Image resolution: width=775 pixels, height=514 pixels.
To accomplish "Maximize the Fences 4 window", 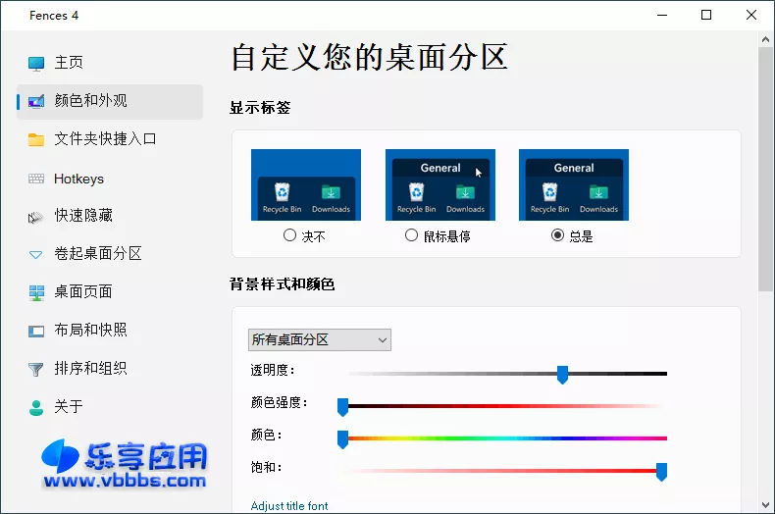I will click(706, 16).
